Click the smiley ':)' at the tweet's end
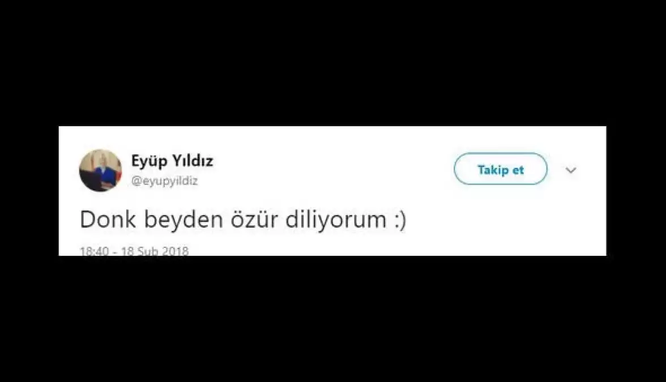666x382 pixels. pyautogui.click(x=399, y=221)
